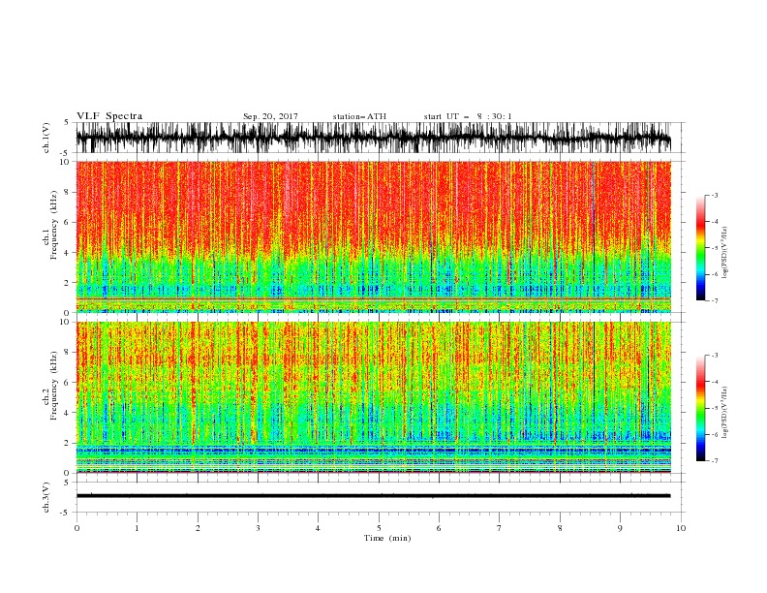The height and width of the screenshot is (593, 767).
Task: Click the time axis tick label '3'
Action: point(258,528)
